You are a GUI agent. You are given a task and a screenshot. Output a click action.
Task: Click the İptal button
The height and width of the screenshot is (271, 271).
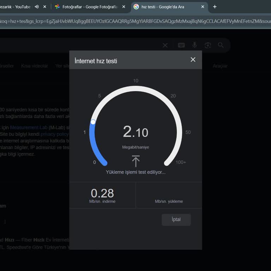[176, 220]
